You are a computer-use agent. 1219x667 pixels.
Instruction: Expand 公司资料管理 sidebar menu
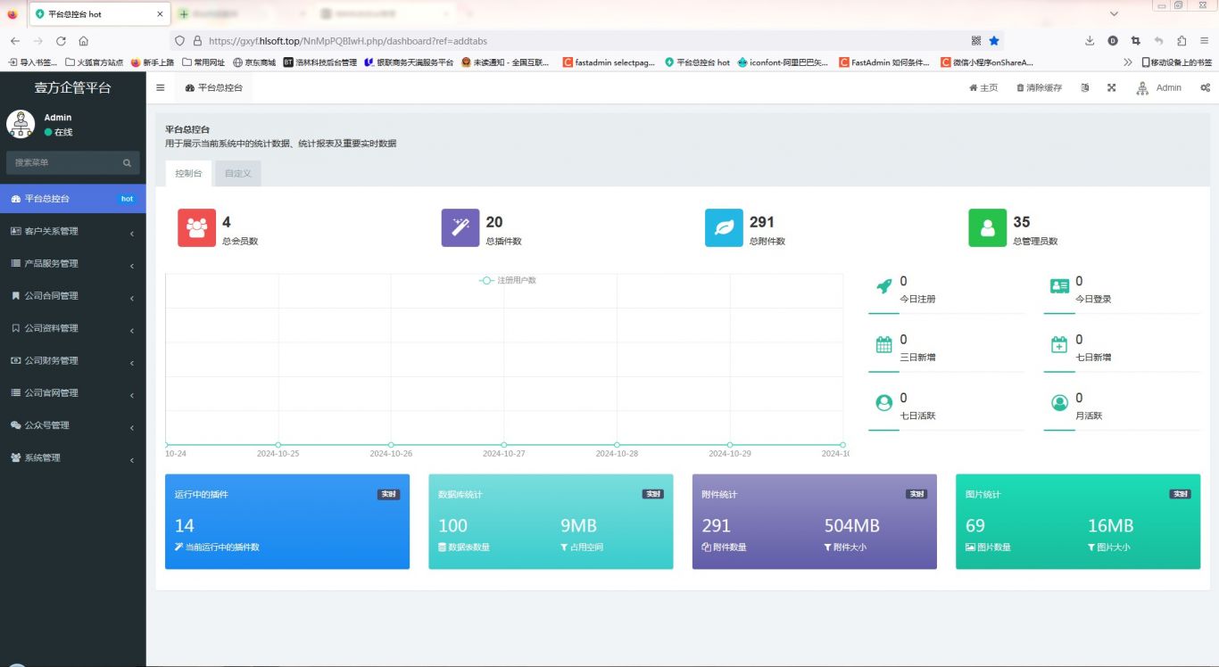tap(72, 328)
